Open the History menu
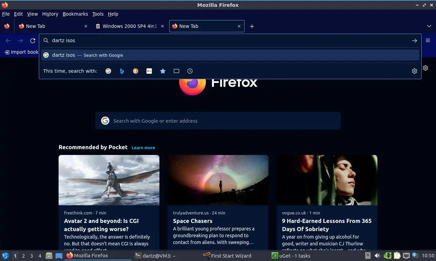Screen dimensions: 436x261 pos(50,14)
